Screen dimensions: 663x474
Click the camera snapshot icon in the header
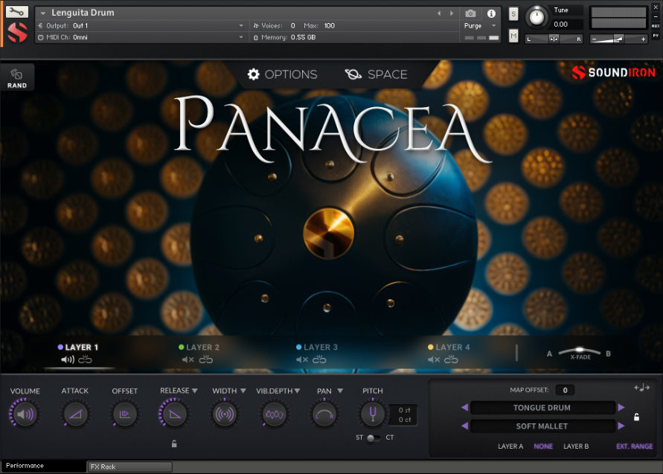(x=470, y=13)
